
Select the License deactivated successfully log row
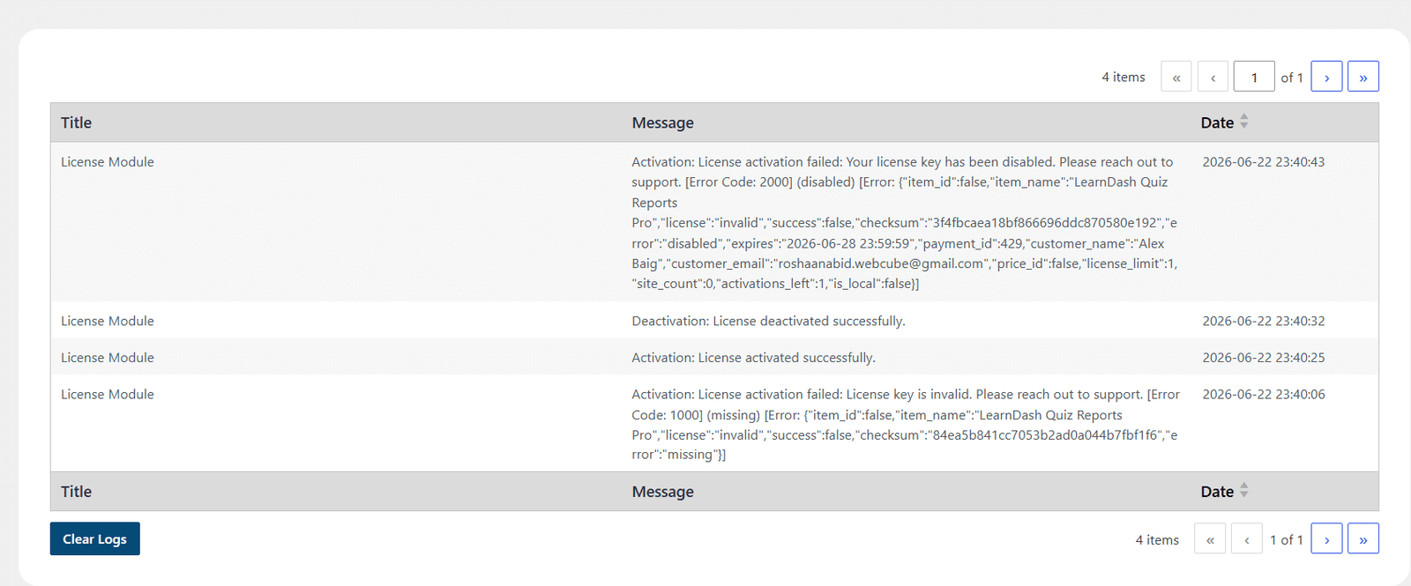pos(714,321)
